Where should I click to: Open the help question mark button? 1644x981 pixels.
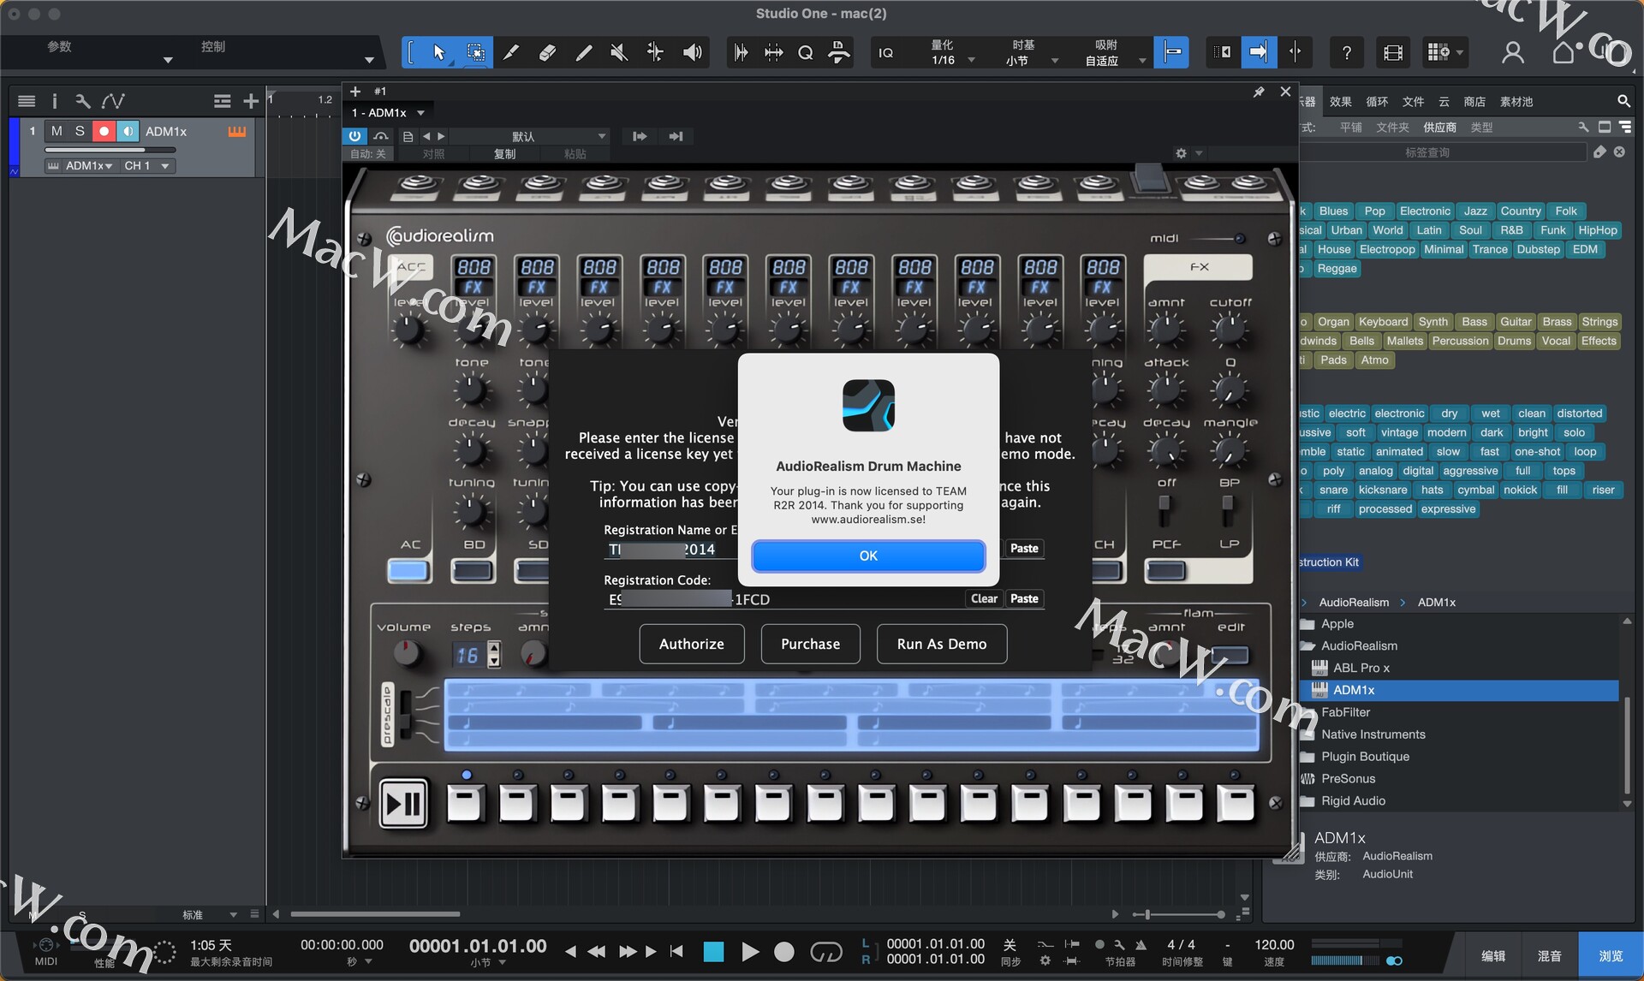(x=1346, y=53)
